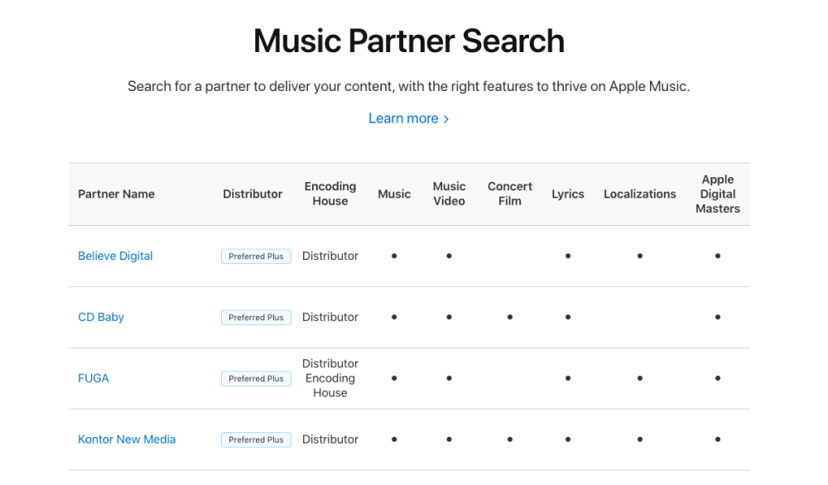This screenshot has width=828, height=485.
Task: Select the Concert Film column header
Action: click(509, 194)
